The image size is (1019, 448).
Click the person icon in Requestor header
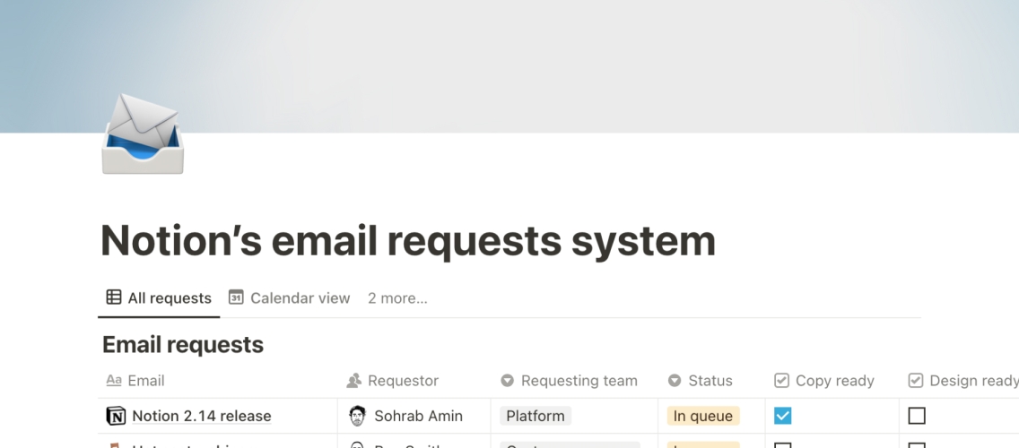[353, 381]
